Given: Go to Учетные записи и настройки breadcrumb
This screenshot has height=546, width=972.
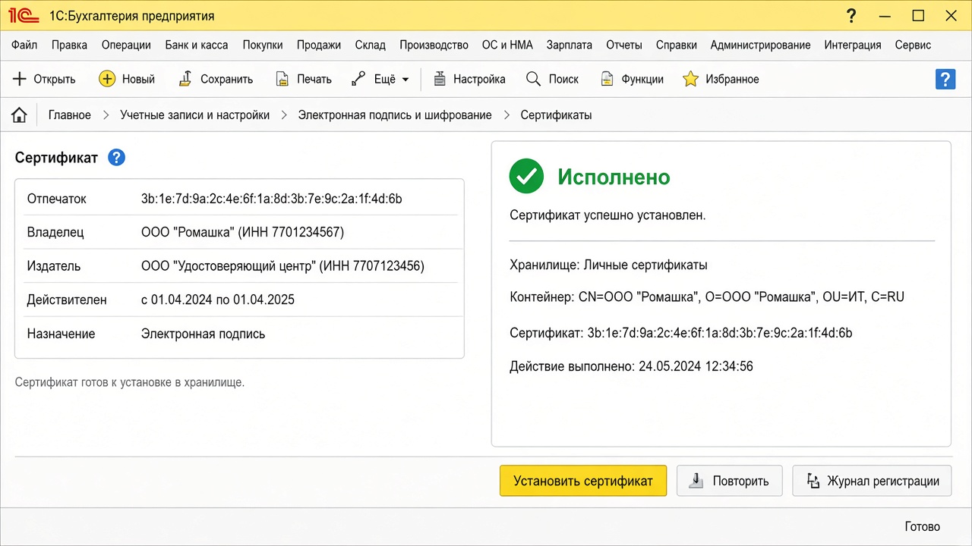Looking at the screenshot, I should point(195,115).
